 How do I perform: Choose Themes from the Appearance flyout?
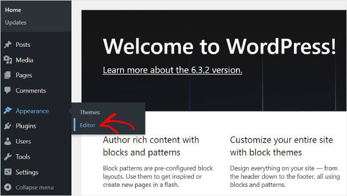[90, 112]
